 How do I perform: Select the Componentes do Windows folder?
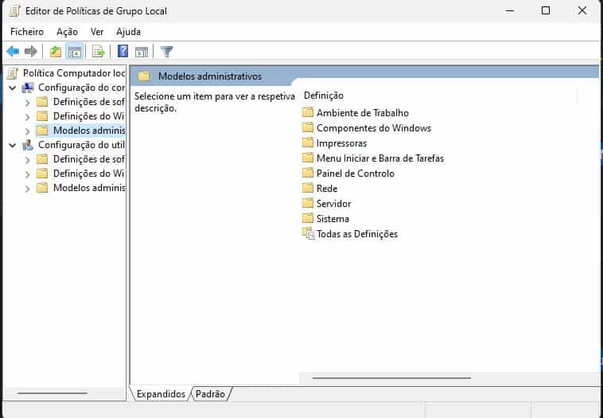[373, 128]
